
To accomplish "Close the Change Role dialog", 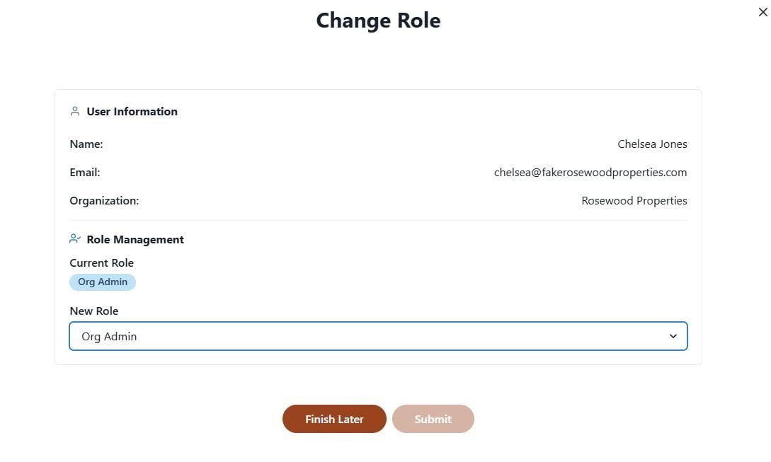I will tap(763, 12).
